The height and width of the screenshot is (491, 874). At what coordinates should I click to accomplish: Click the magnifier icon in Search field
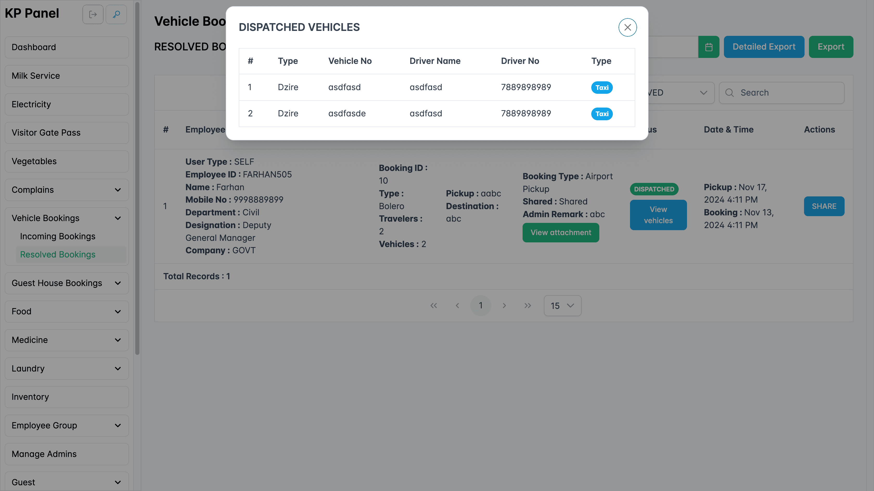tap(729, 92)
